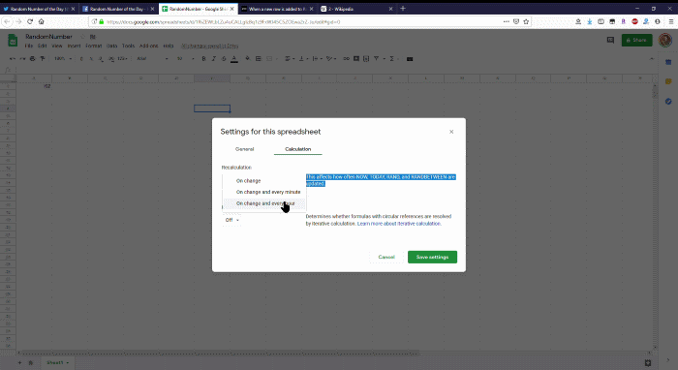Click the green Share button

point(637,40)
